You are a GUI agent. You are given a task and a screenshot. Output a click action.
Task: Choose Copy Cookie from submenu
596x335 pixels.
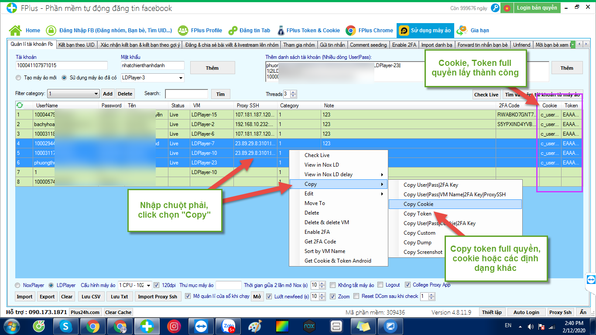pos(455,204)
